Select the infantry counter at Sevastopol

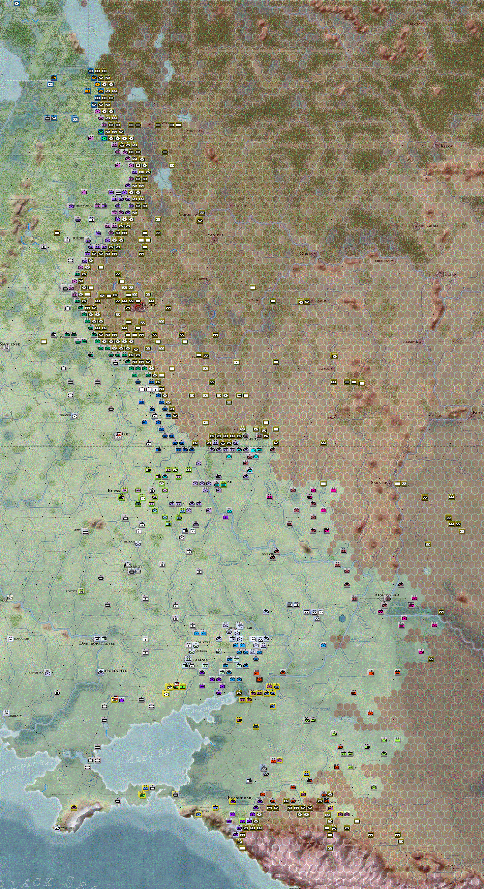tap(58, 828)
